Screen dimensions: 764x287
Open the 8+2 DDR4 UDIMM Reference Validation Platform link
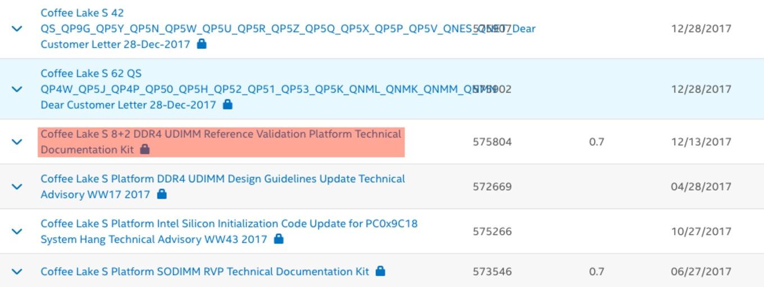(221, 142)
